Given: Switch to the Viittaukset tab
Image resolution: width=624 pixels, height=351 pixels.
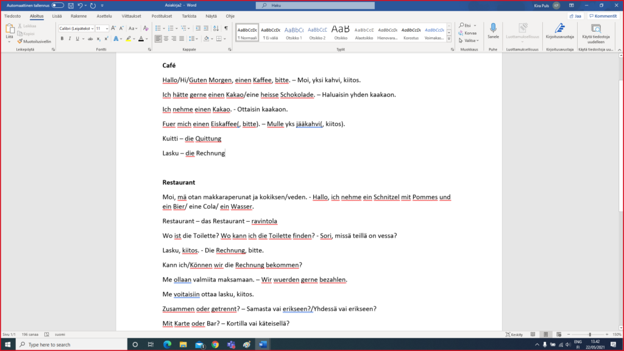Looking at the screenshot, I should click(132, 16).
